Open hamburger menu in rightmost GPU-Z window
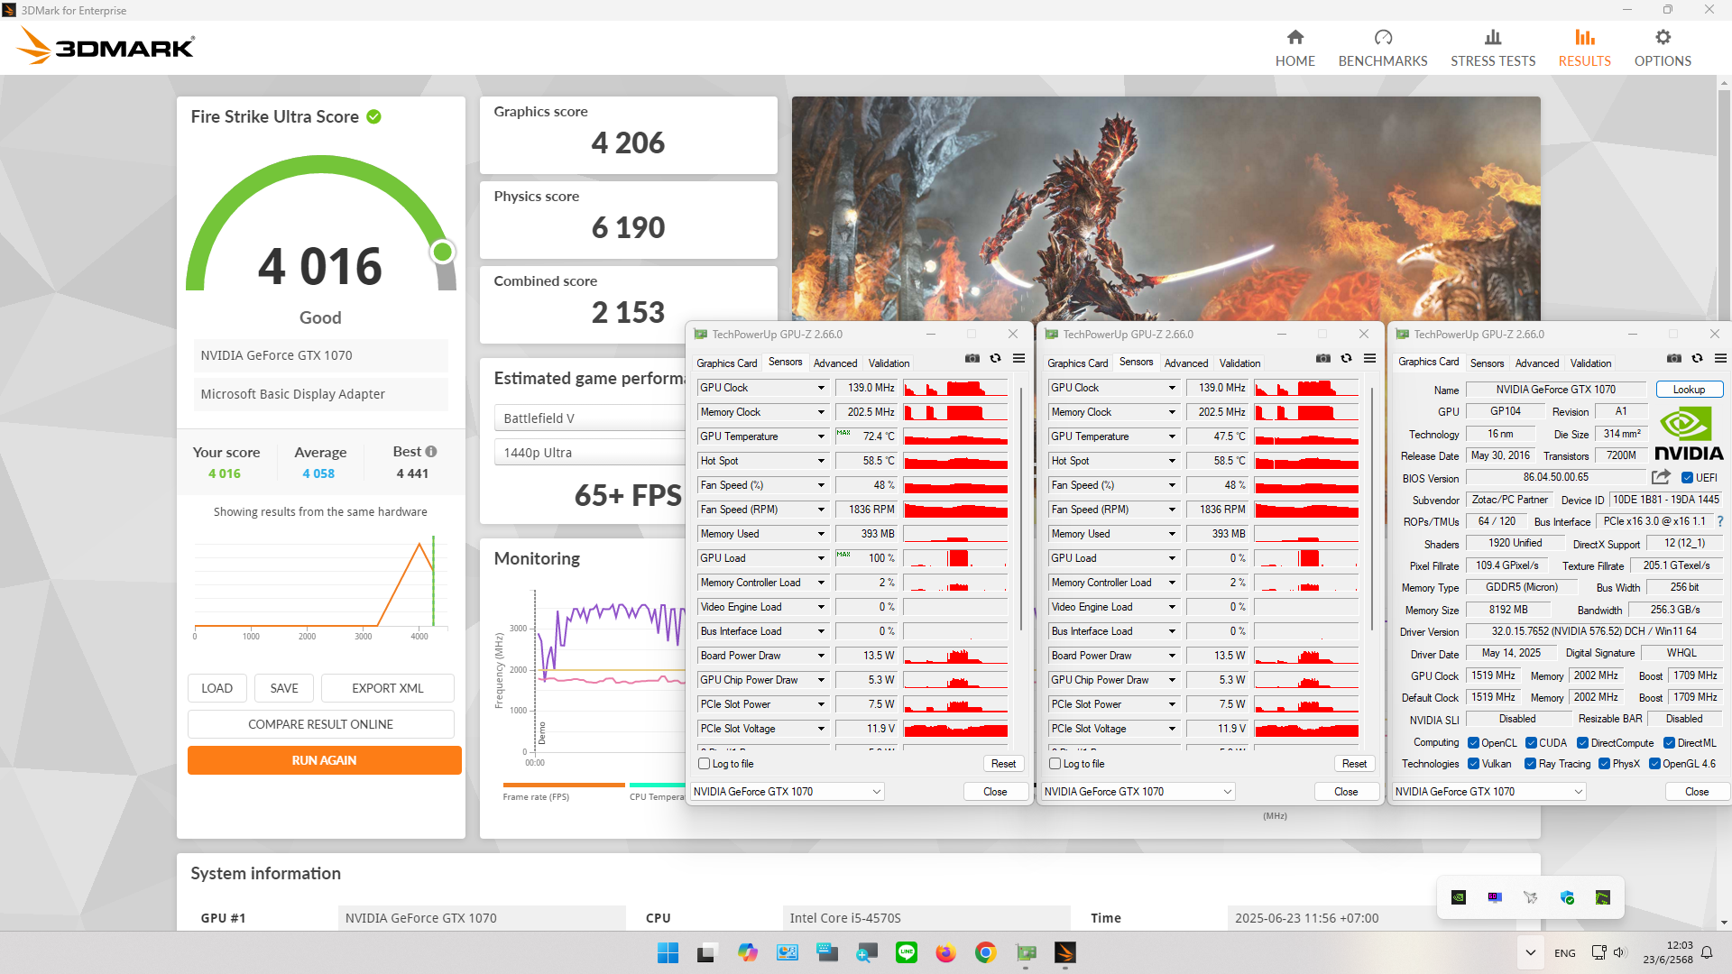The width and height of the screenshot is (1732, 974). point(1720,358)
